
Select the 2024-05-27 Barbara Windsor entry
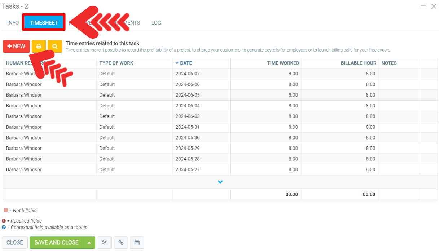click(x=24, y=170)
